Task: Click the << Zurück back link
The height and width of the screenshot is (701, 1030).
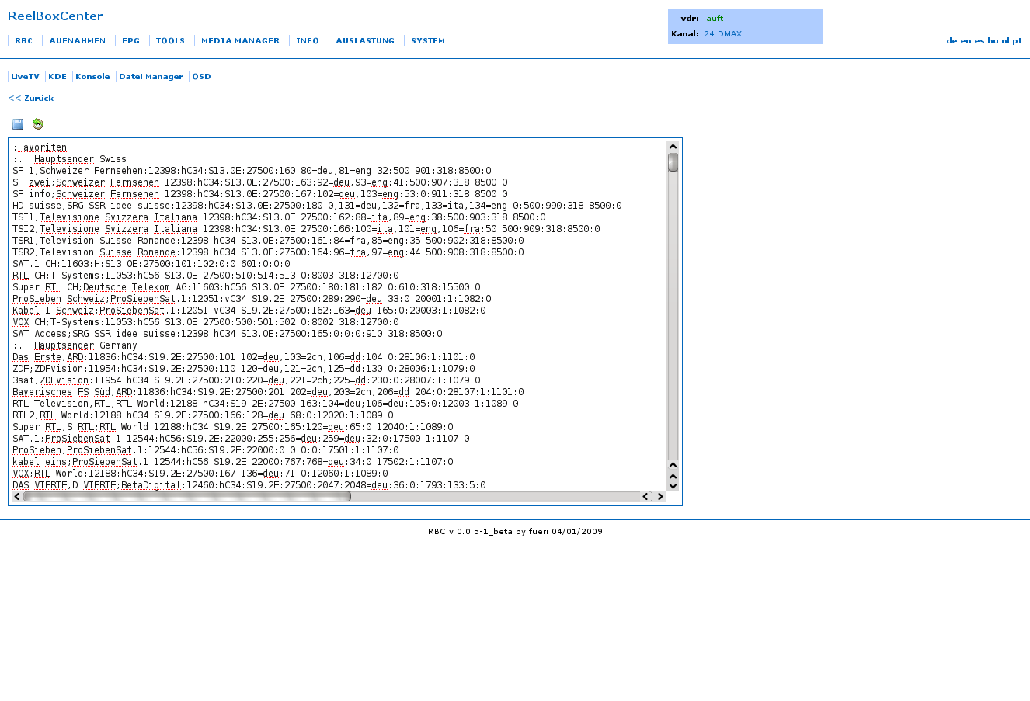Action: [31, 99]
